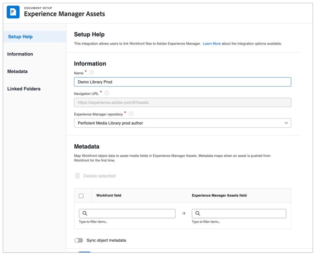The height and width of the screenshot is (255, 315).
Task: Click search icon in Experience Manager Assets filter
Action: click(197, 213)
